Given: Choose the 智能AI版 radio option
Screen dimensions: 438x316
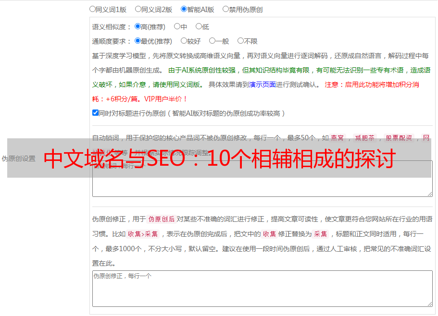Looking at the screenshot, I should click(184, 9).
